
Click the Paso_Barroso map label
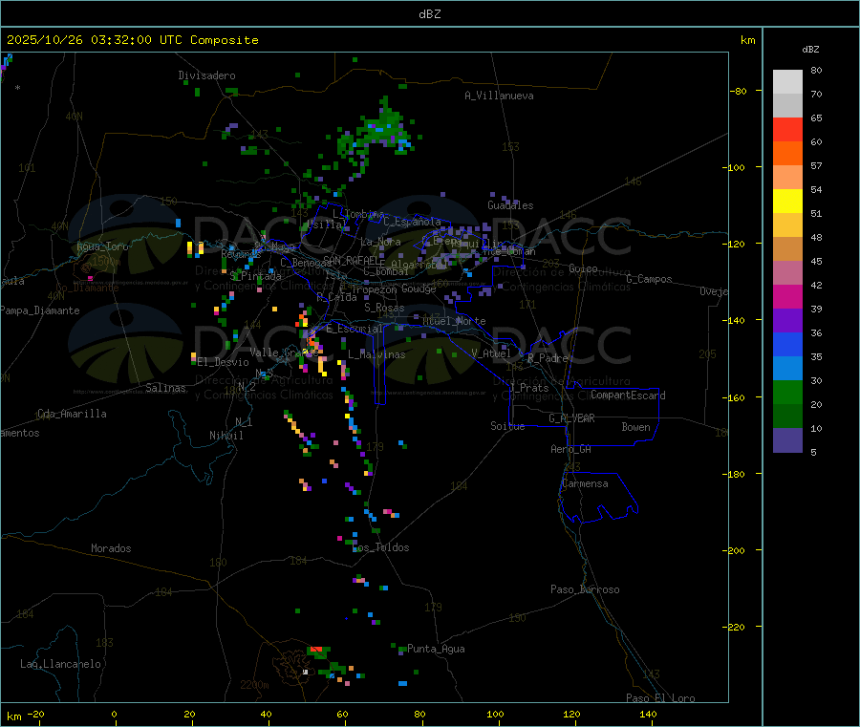click(x=585, y=590)
